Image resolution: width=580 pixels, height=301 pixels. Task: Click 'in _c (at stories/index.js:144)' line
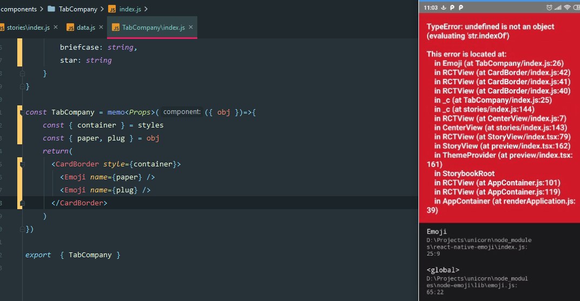(484, 109)
